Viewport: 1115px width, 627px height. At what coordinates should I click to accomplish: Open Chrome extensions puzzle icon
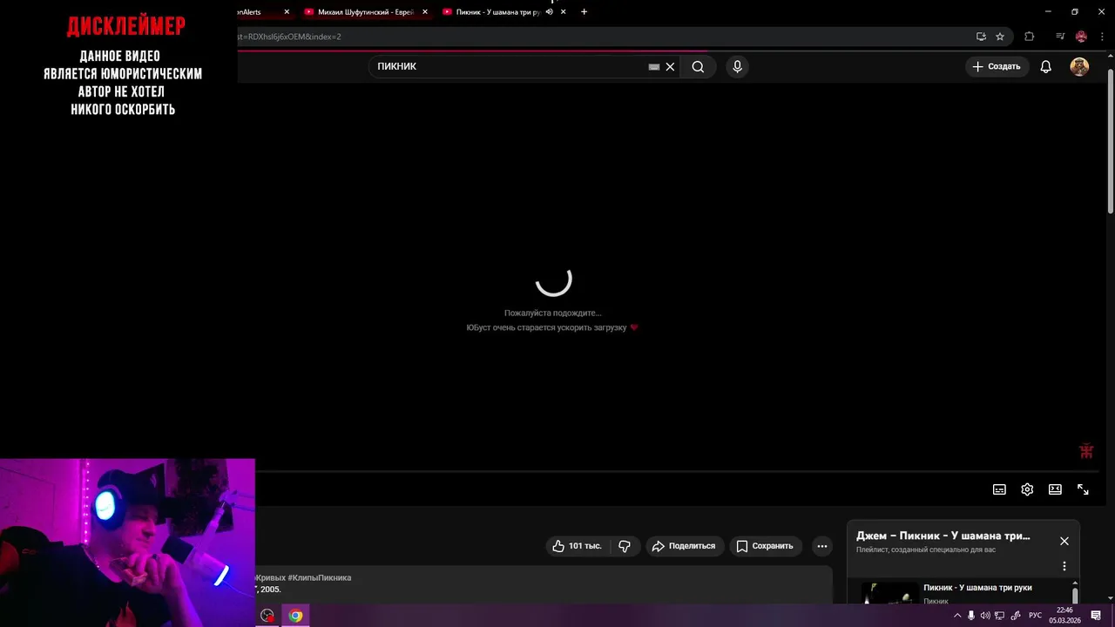1029,37
